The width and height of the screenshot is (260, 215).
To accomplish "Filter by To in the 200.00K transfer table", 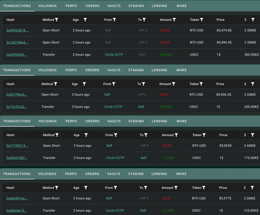I will (x=144, y=84).
